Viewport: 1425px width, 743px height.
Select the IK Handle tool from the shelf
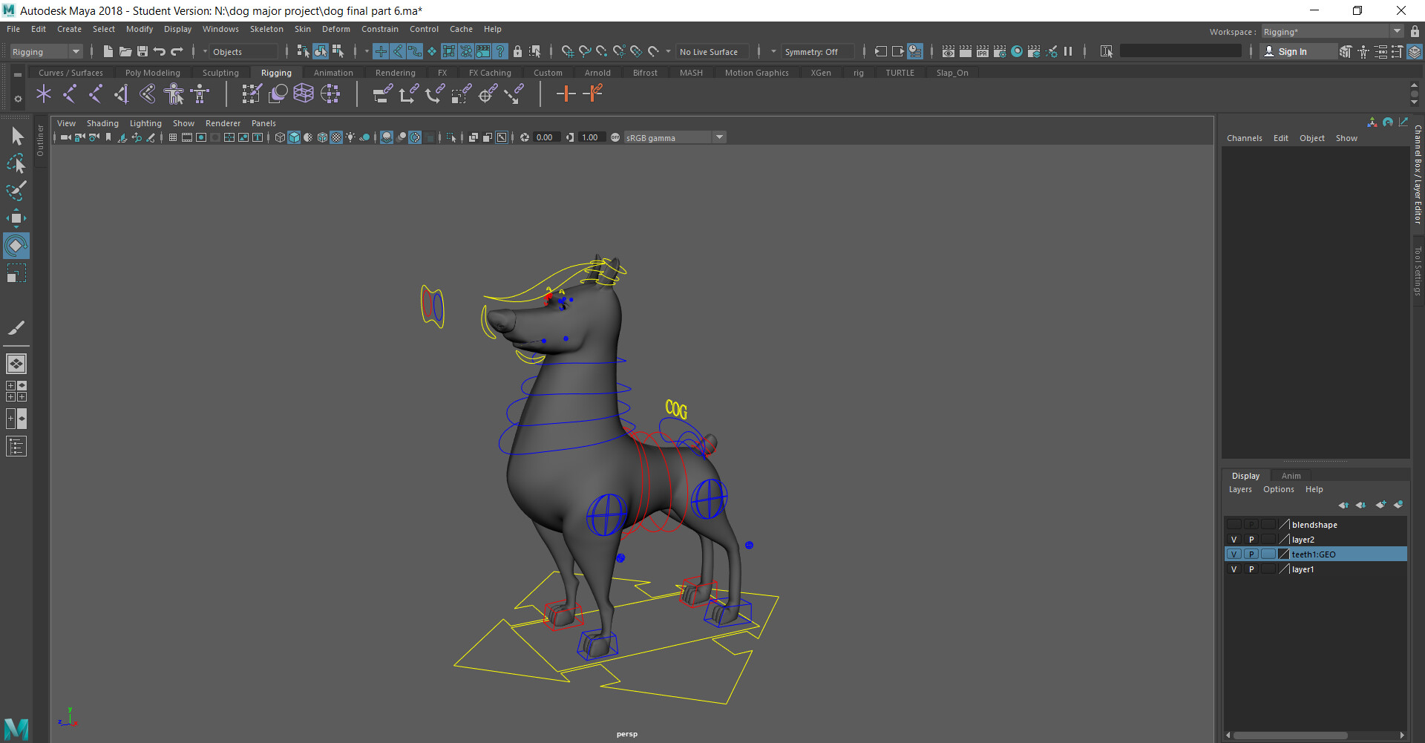pos(69,94)
